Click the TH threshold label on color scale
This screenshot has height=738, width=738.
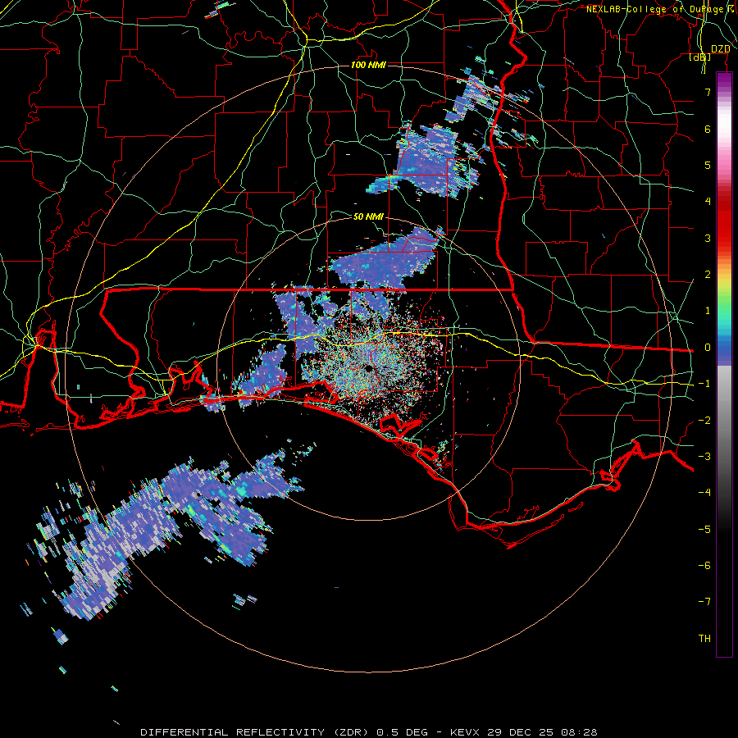click(x=704, y=639)
